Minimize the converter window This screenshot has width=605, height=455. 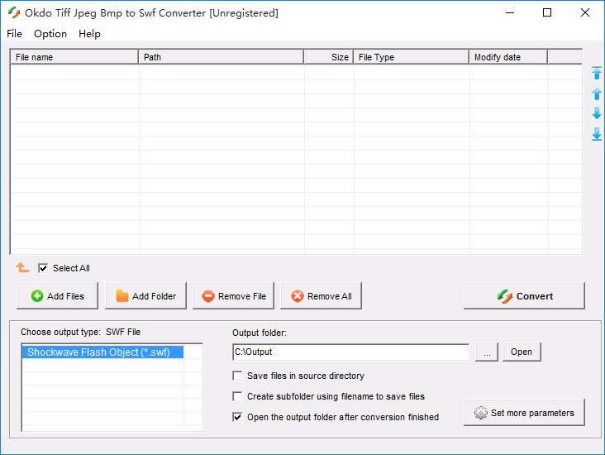[510, 12]
